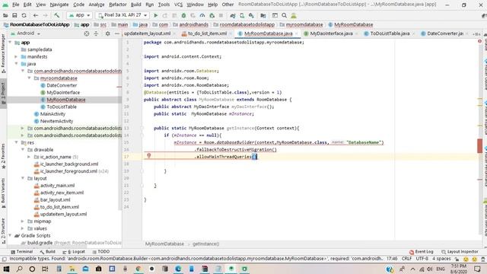This screenshot has width=487, height=274.
Task: Open Chrome from the taskbar
Action: point(138,269)
